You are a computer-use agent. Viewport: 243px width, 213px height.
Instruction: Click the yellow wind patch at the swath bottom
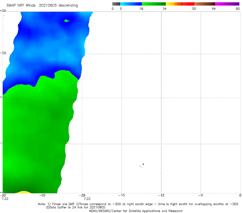pos(23,192)
